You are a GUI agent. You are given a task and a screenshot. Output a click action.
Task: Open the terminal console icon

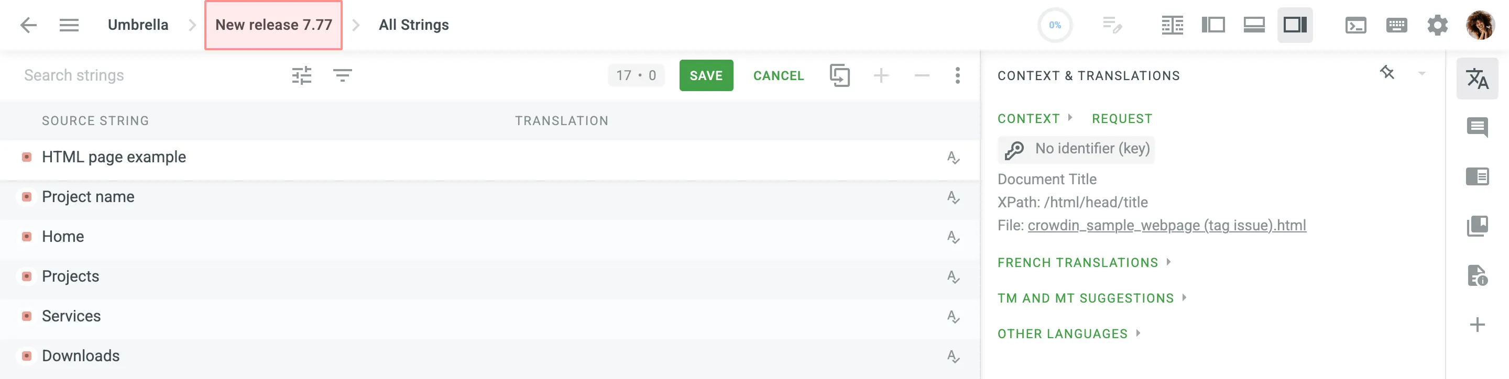pyautogui.click(x=1355, y=25)
